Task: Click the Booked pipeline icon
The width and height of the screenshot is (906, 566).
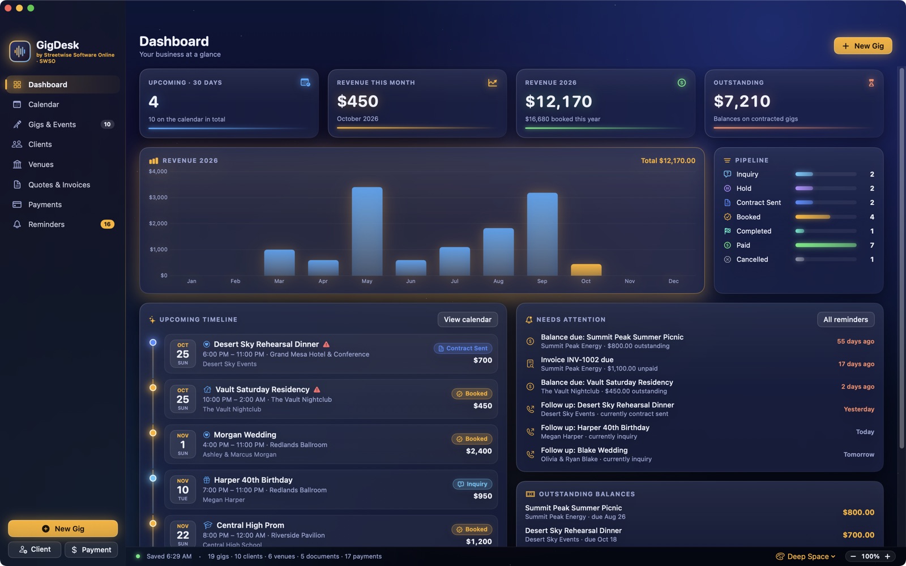Action: (x=728, y=217)
